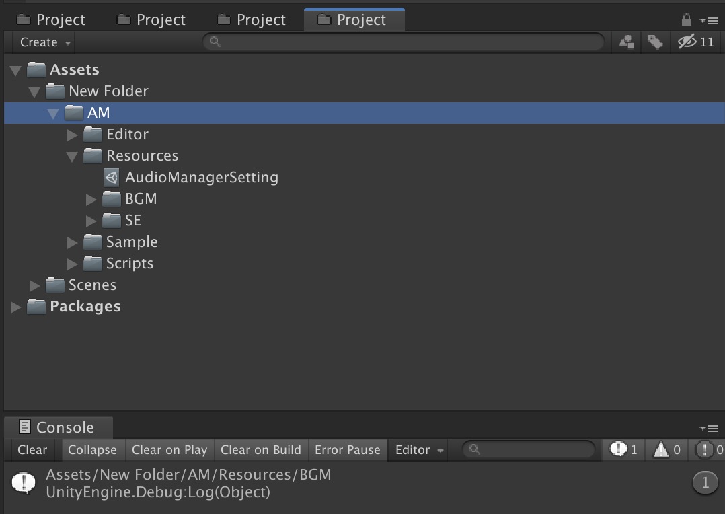Image resolution: width=725 pixels, height=514 pixels.
Task: Toggle the error count filter
Action: (x=710, y=449)
